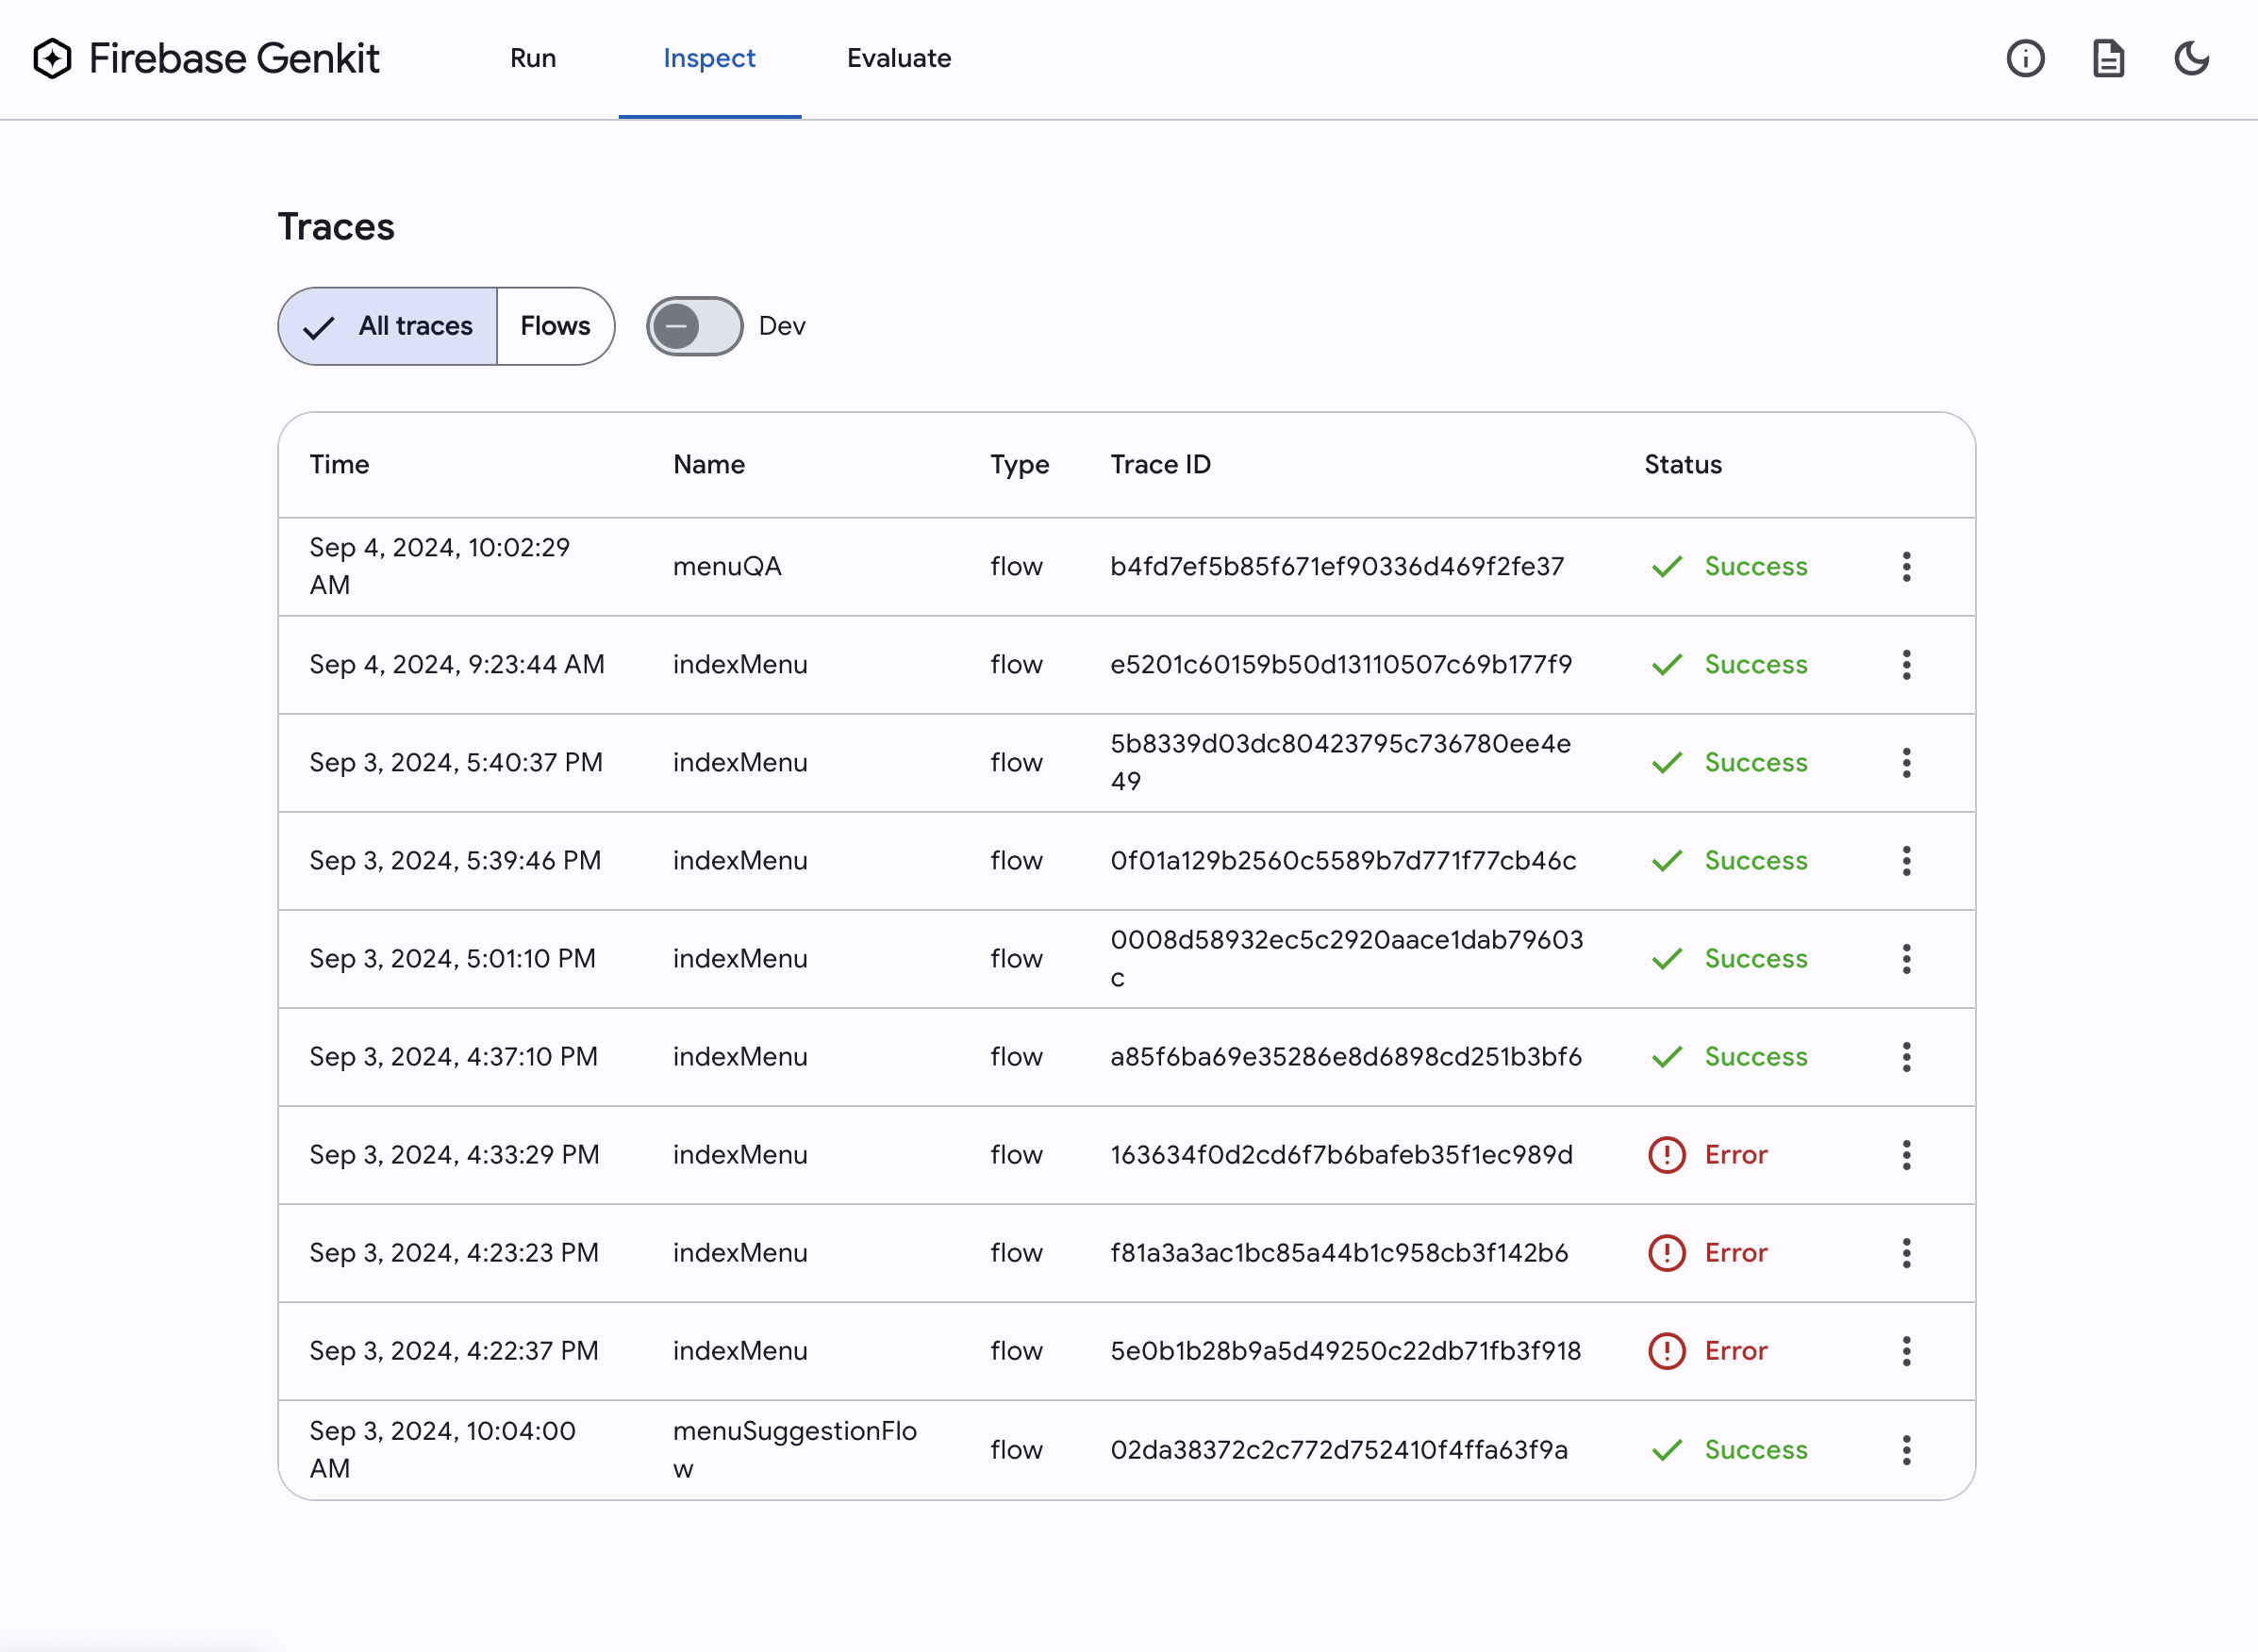The image size is (2258, 1652).
Task: Open three-dot menu for 4:22:37 PM trace
Action: (x=1906, y=1350)
